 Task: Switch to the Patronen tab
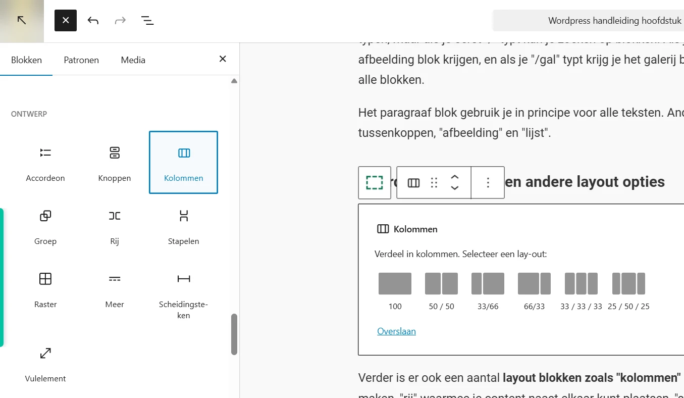click(81, 60)
